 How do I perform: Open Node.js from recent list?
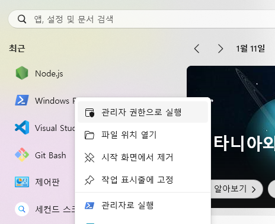[40, 73]
